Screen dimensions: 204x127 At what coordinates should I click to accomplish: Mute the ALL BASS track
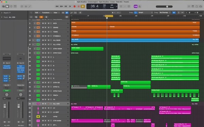[x=43, y=40]
